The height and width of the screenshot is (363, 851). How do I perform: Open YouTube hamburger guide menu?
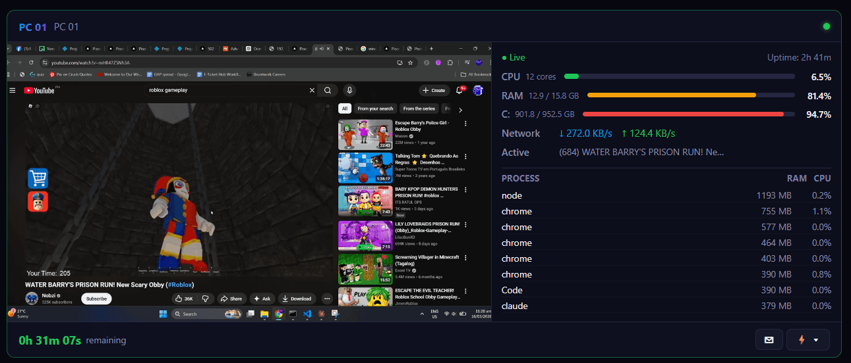[x=12, y=90]
